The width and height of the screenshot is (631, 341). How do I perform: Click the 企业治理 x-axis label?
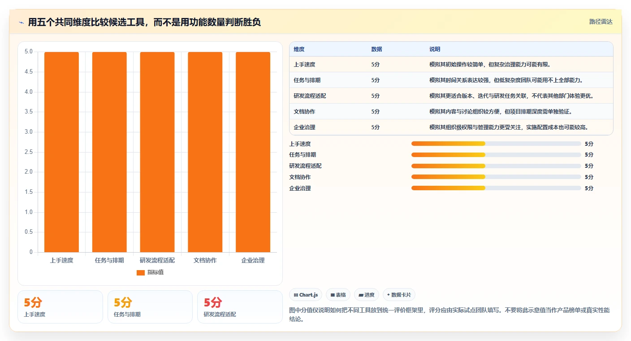[x=253, y=260]
